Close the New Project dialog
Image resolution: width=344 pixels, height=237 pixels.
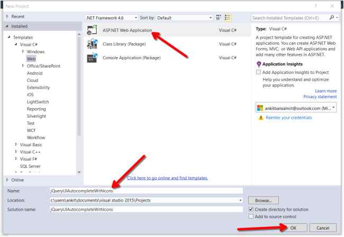[x=332, y=6]
